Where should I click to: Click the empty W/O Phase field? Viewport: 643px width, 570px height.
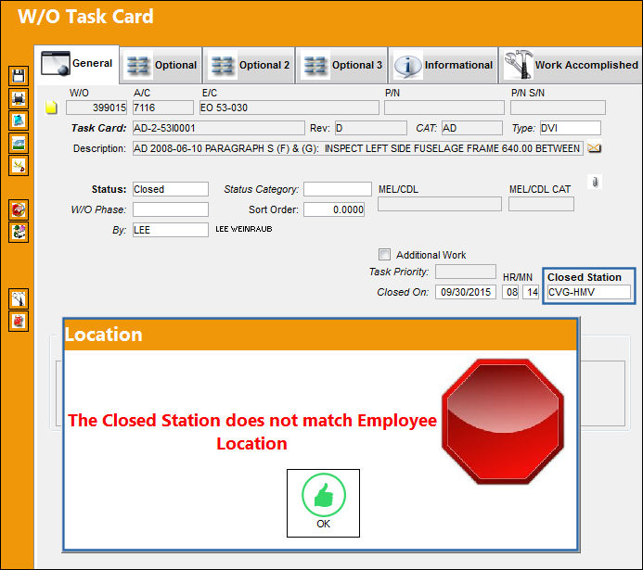[x=170, y=209]
